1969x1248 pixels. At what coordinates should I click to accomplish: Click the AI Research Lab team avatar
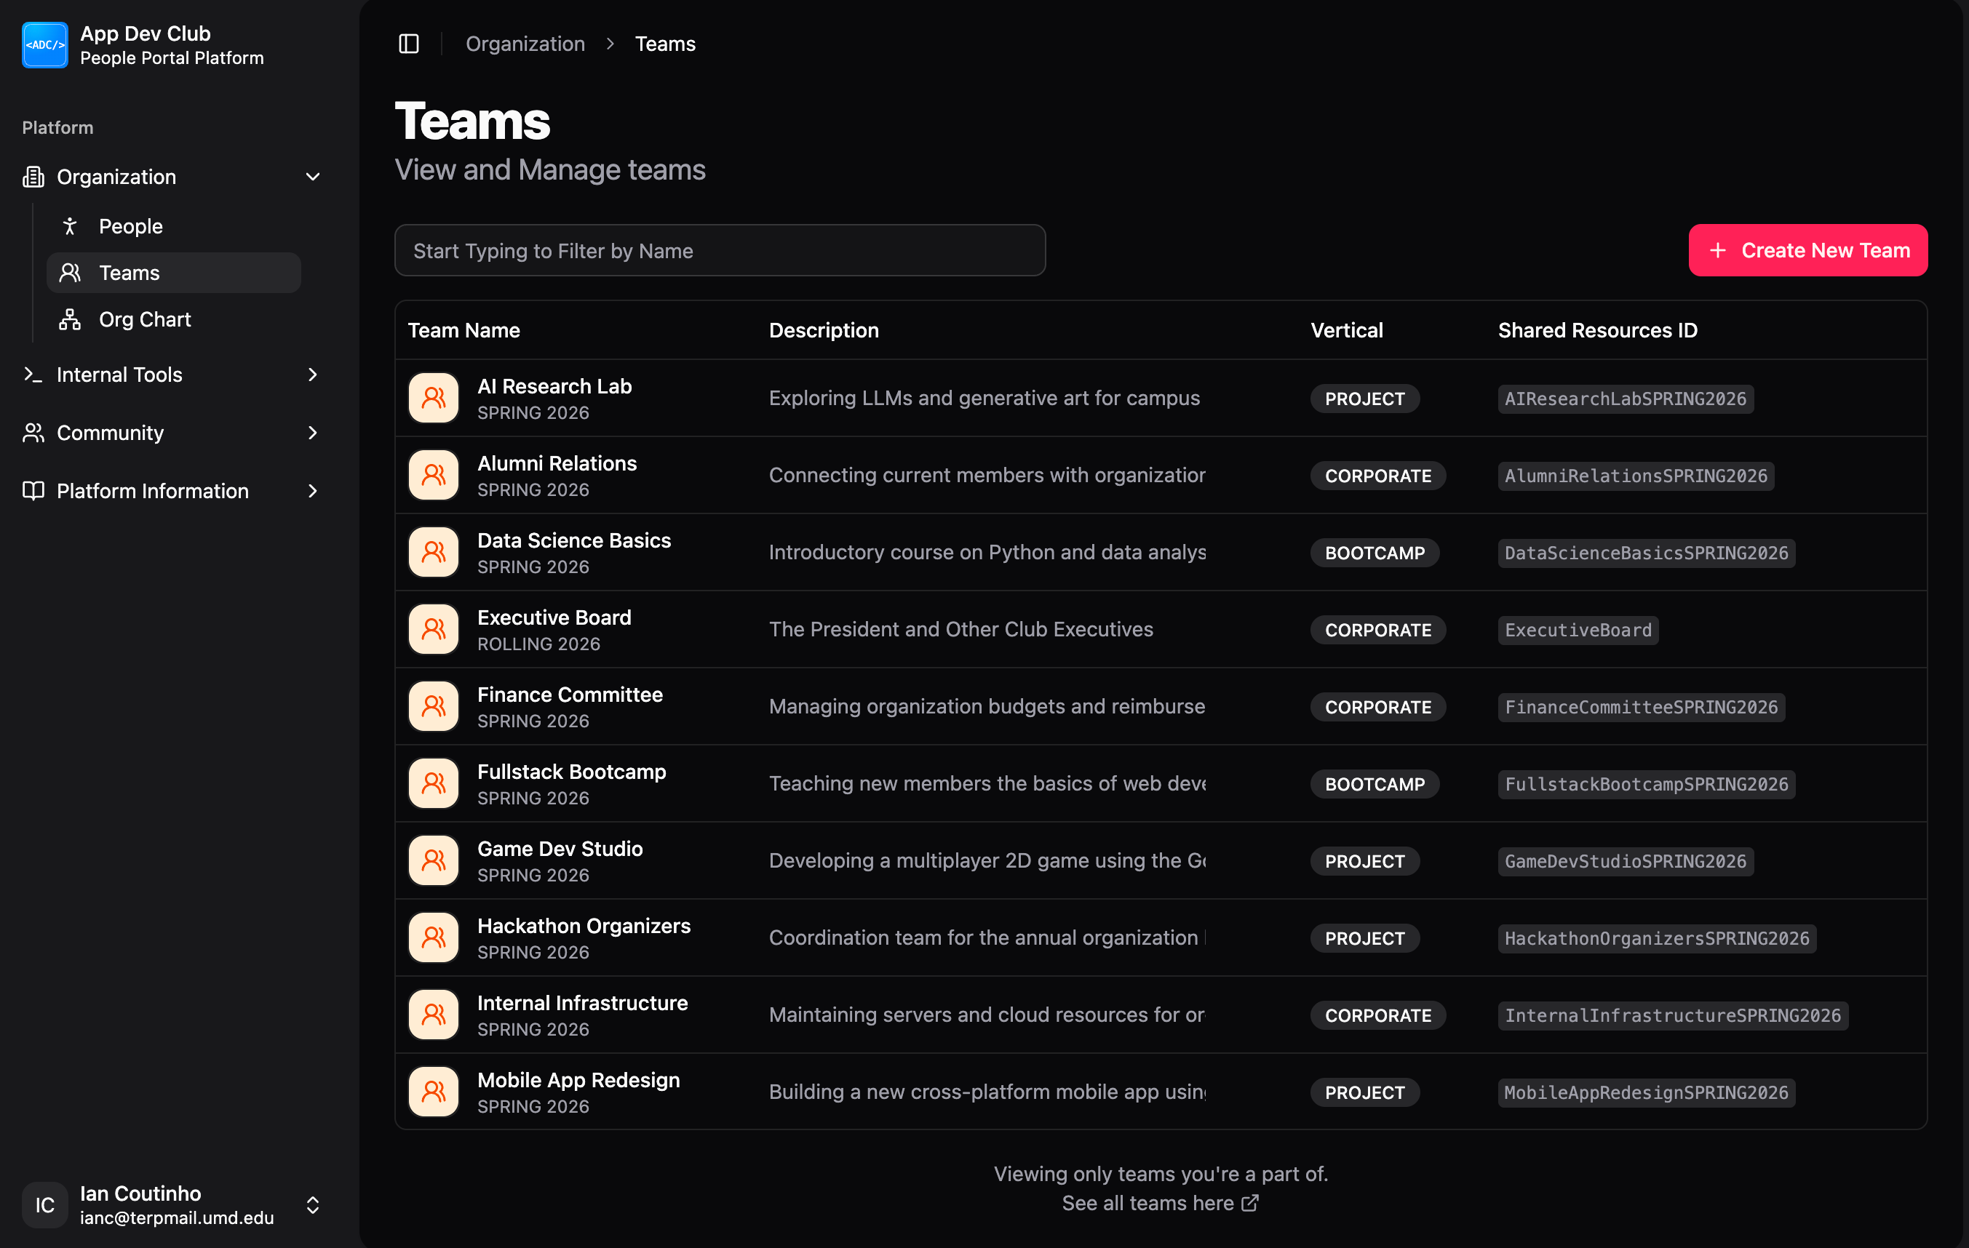[x=434, y=398]
